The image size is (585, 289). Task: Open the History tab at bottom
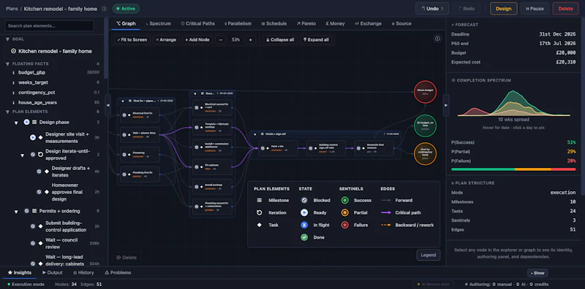point(83,273)
